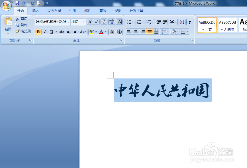247x168 pixels.
Task: Increase paragraph indent
Action: (165, 22)
